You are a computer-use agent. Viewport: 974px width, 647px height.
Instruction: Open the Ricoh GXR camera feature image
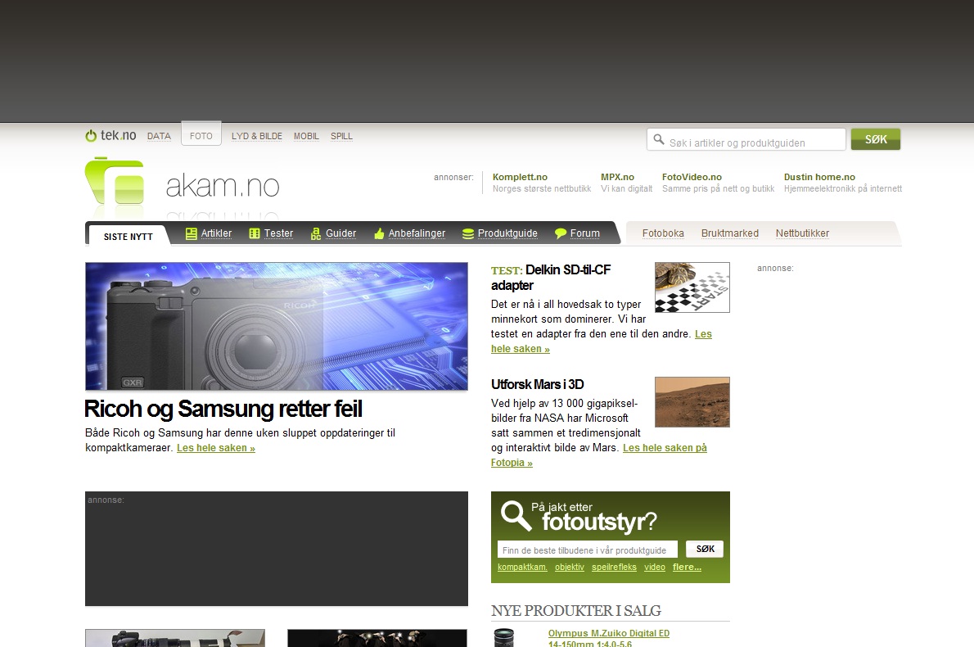pyautogui.click(x=277, y=326)
